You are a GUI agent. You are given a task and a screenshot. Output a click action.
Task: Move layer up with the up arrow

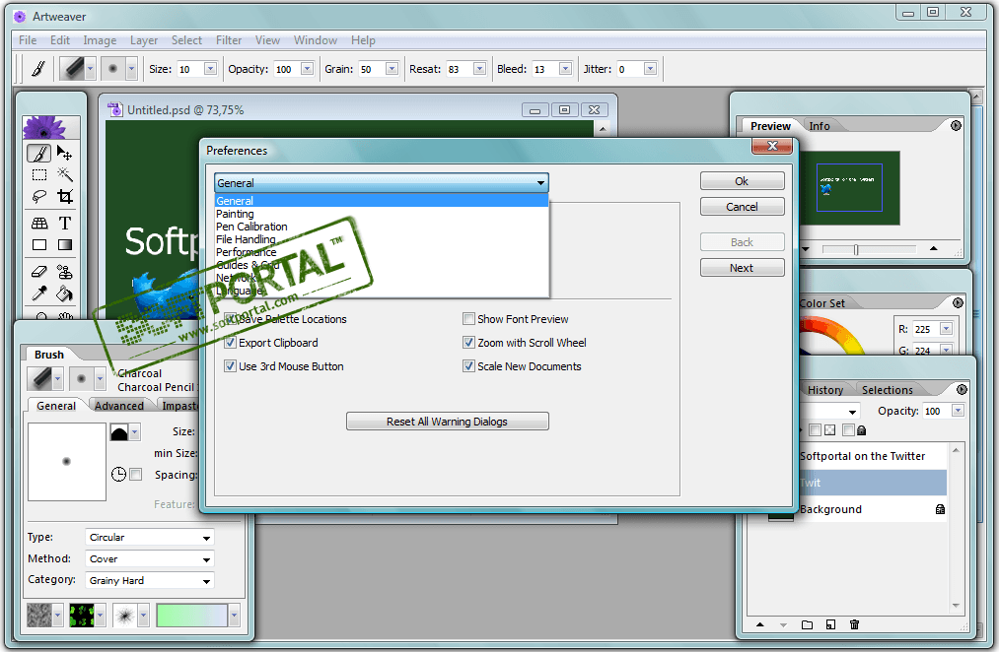pyautogui.click(x=759, y=624)
